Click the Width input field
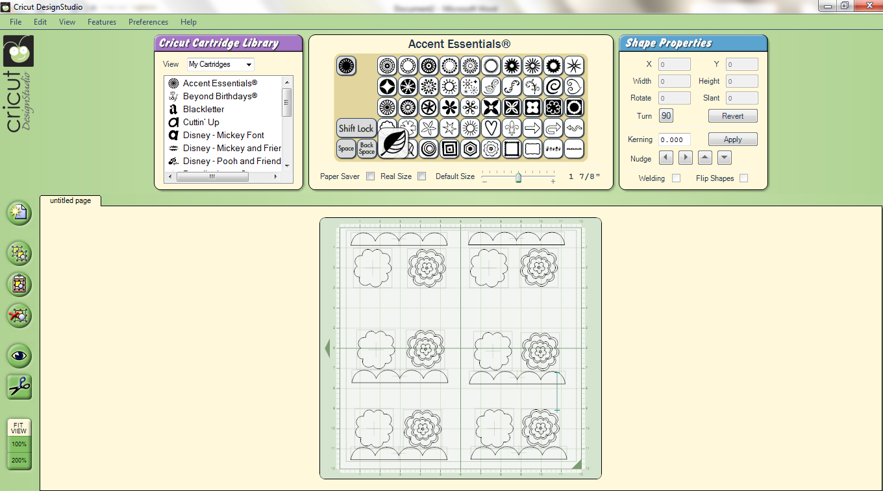This screenshot has width=883, height=491. (675, 81)
